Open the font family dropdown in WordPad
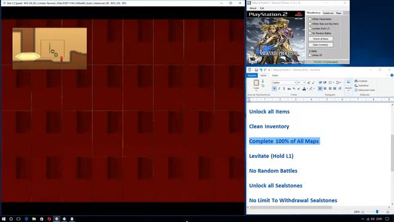Viewport: 394px width, 222px height. 295,83
